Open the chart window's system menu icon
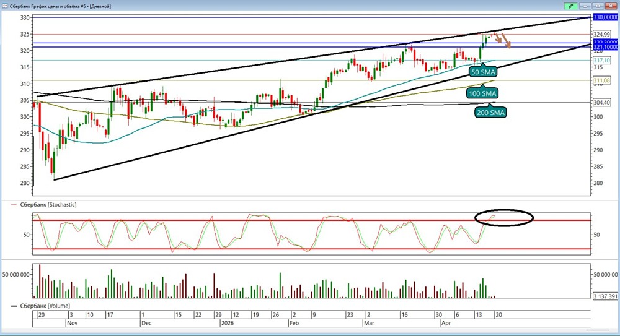Screen dimensions: 620x336 [4, 6]
